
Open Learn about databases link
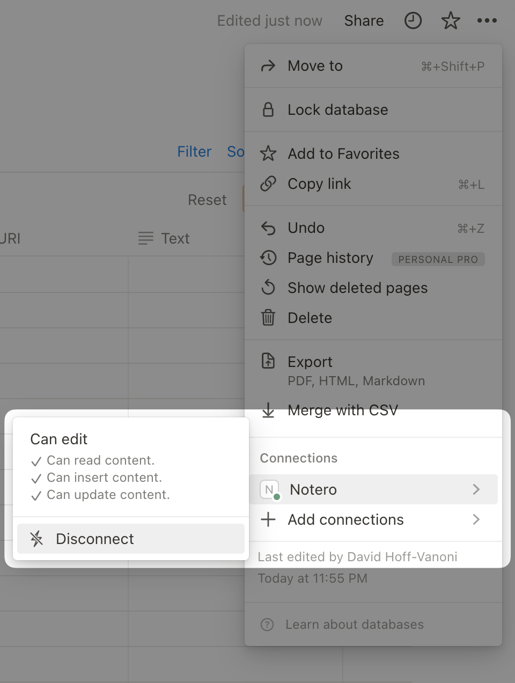[354, 625]
